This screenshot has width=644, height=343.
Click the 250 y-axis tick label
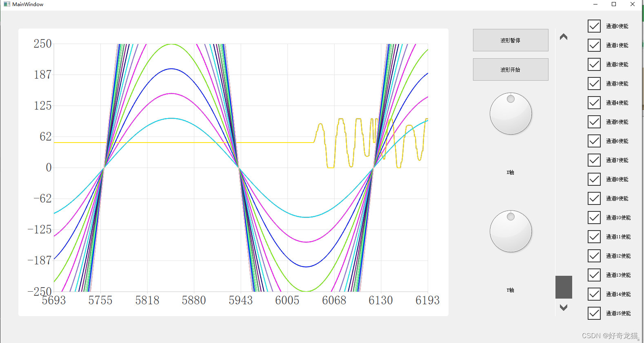pos(42,44)
